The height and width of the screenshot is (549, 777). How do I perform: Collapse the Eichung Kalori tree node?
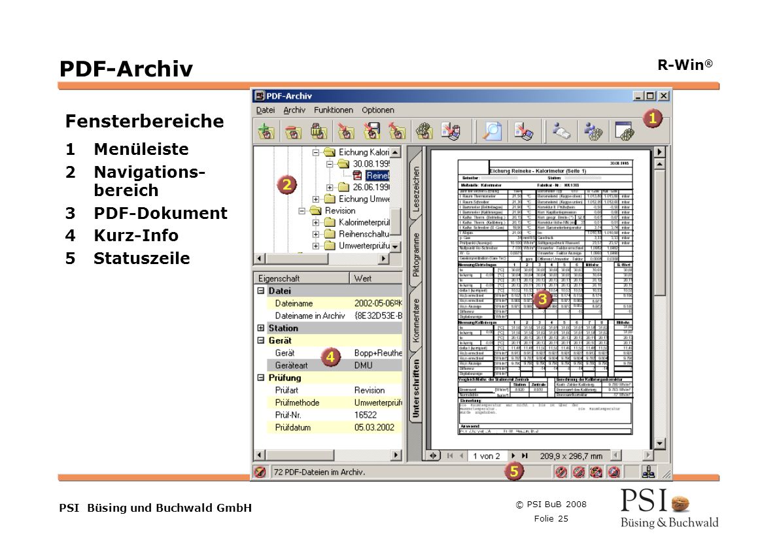[x=316, y=152]
